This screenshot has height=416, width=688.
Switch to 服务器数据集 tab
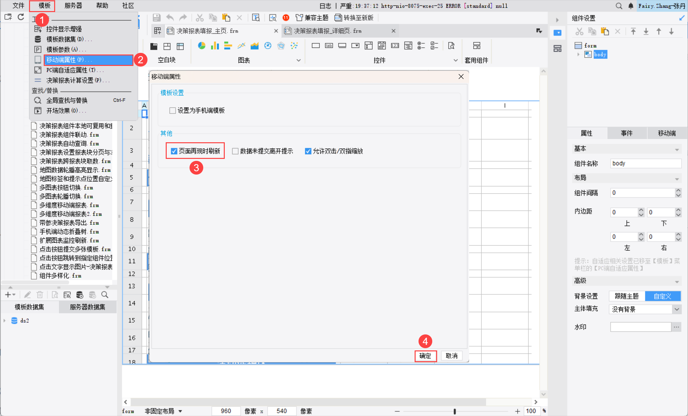(87, 307)
